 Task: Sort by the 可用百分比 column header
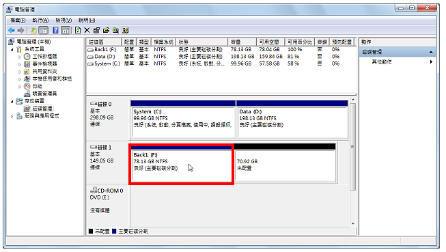(300, 42)
